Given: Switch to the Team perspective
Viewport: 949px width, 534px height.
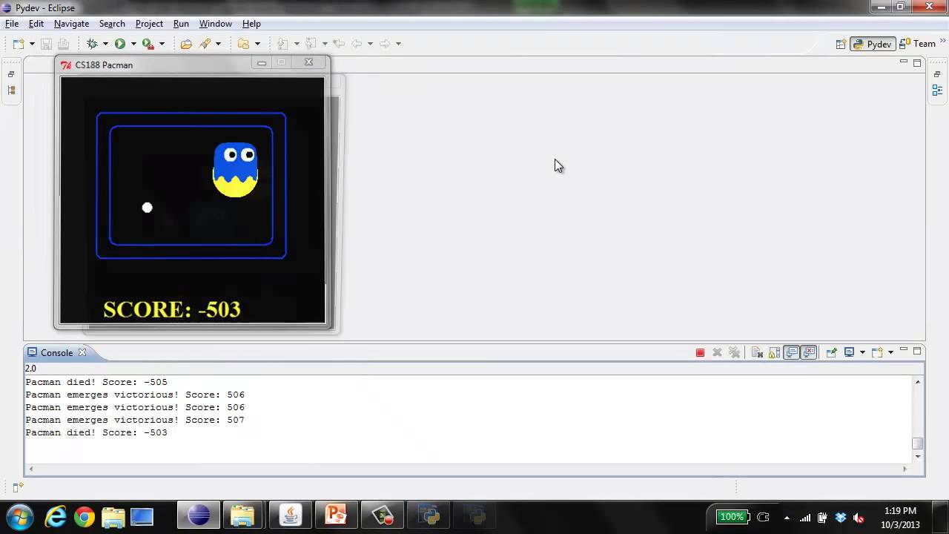Looking at the screenshot, I should tap(917, 44).
